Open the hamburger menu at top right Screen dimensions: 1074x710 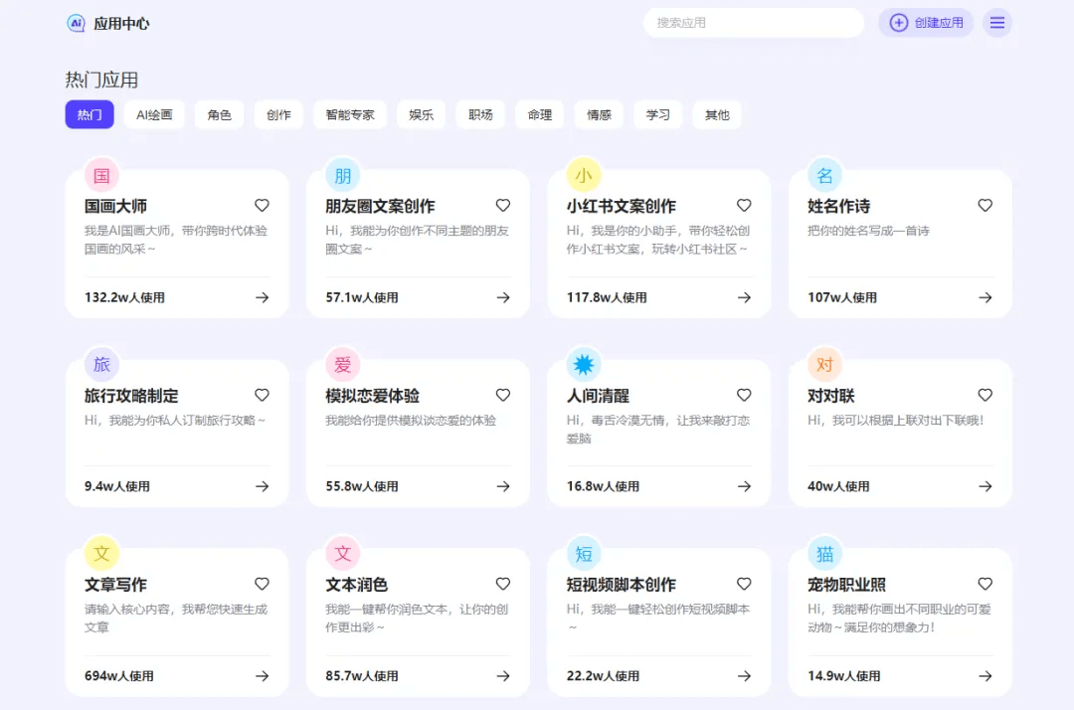coord(997,22)
